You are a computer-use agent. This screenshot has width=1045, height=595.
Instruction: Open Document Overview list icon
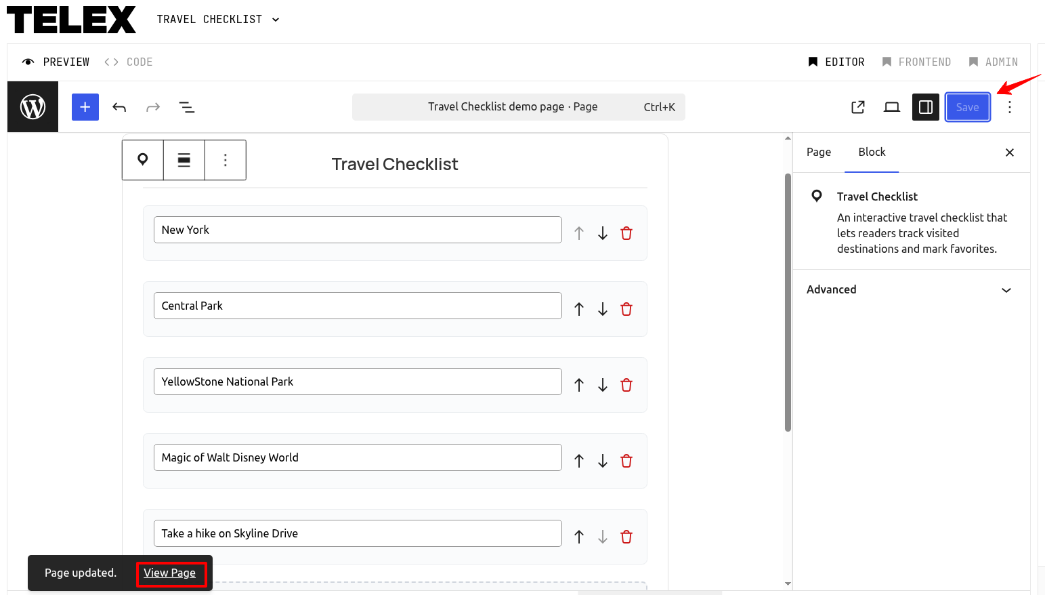point(186,107)
